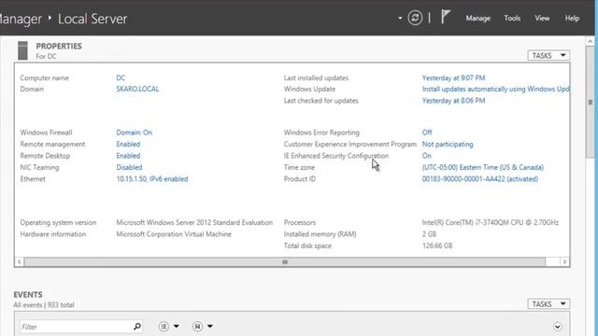Viewport: 598px width, 336px height.
Task: Click the vertical scrollbar up arrow
Action: click(590, 41)
